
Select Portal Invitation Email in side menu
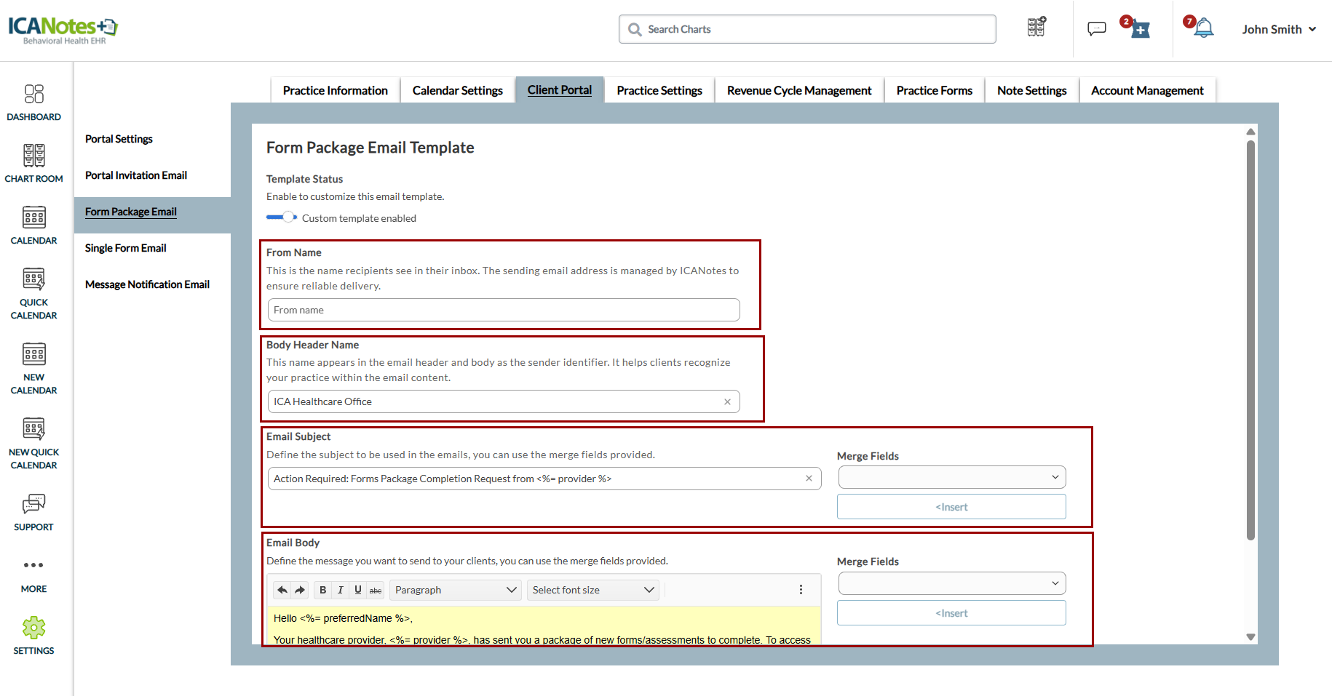click(136, 175)
